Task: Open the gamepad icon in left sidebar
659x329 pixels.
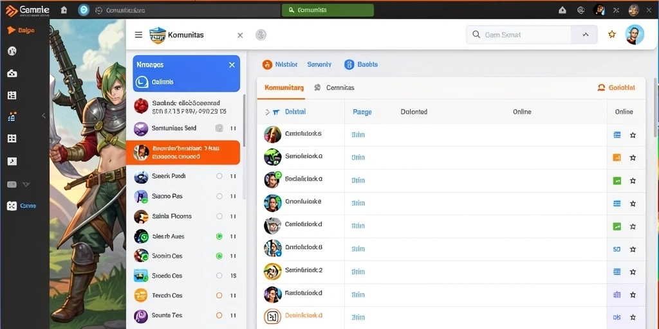Action: click(x=12, y=74)
